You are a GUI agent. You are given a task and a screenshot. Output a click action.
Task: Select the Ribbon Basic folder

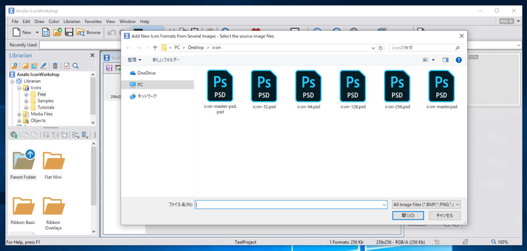click(x=23, y=210)
